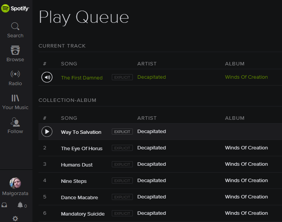
Task: Select the Nine Steps track
Action: pyautogui.click(x=74, y=181)
